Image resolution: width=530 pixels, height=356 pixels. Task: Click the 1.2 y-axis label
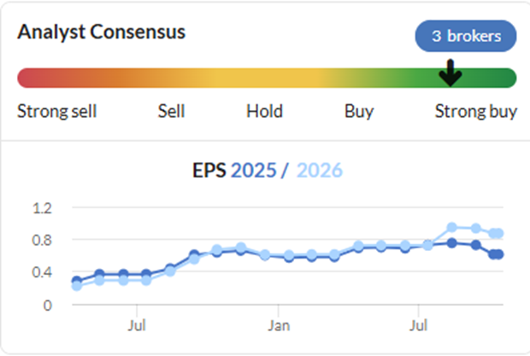(x=42, y=208)
